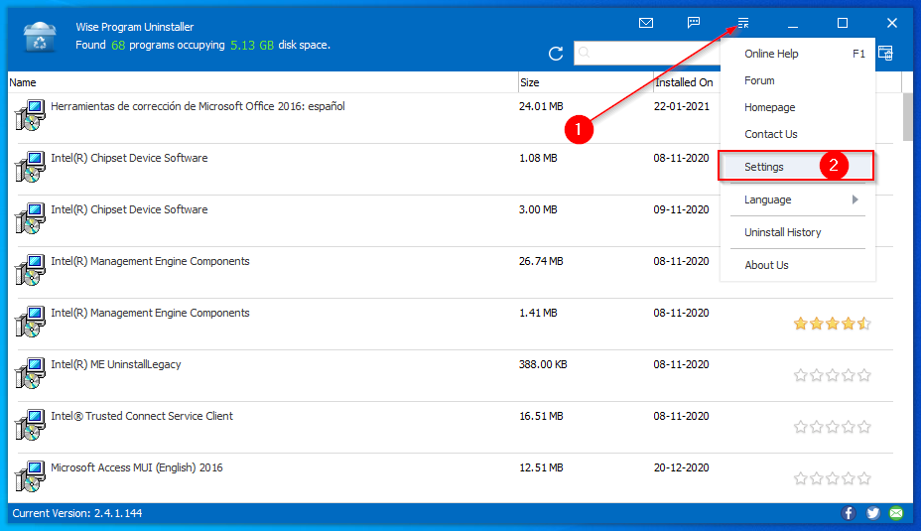Select the icon of Intel Chipset Device Software 1.08 MB
Screen dimensions: 921x531
point(30,167)
